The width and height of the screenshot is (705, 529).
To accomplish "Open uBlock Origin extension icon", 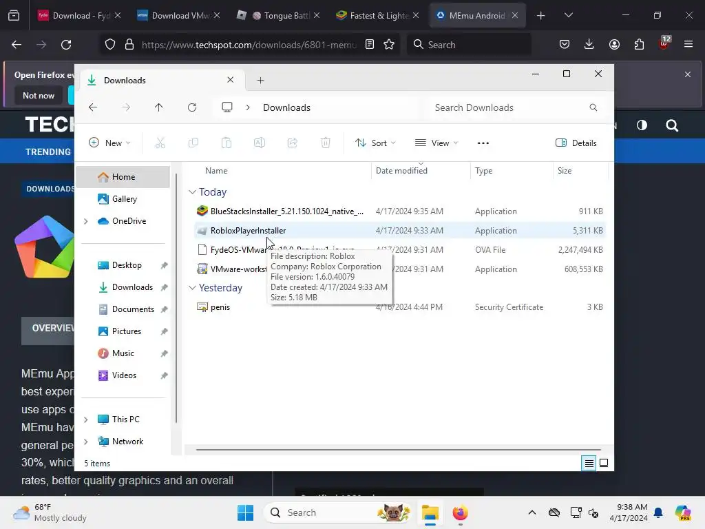I will click(x=664, y=43).
